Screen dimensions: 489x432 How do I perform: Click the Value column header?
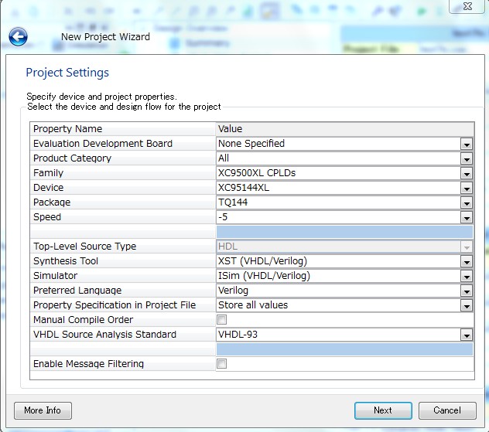345,128
